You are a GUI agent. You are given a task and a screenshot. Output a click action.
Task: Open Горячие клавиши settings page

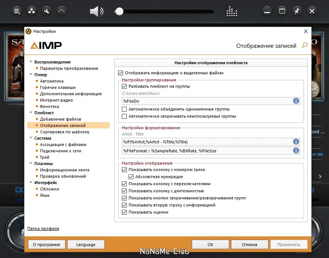[x=58, y=87]
